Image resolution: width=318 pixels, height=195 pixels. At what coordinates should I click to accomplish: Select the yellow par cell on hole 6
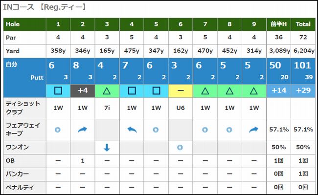(181, 91)
